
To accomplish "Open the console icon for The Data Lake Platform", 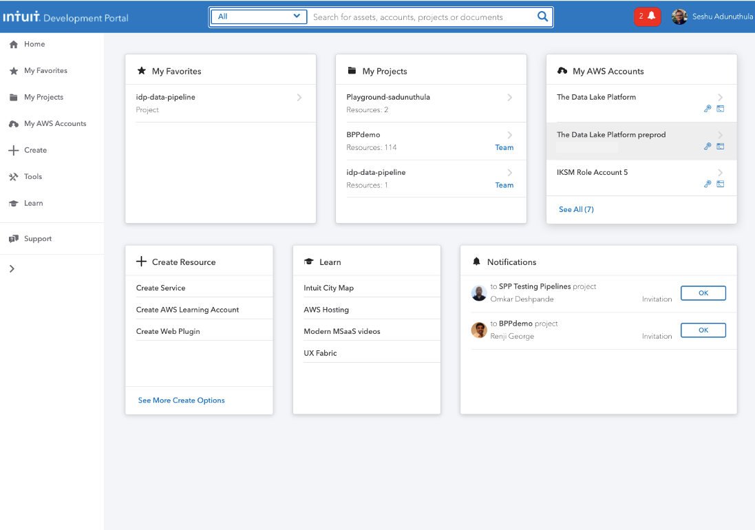I will coord(721,109).
